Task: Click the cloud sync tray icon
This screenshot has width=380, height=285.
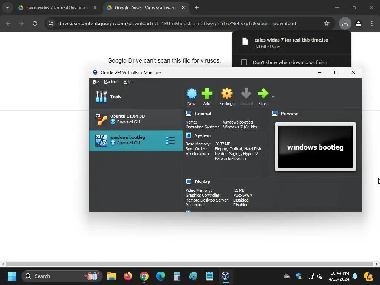Action: coord(287,276)
